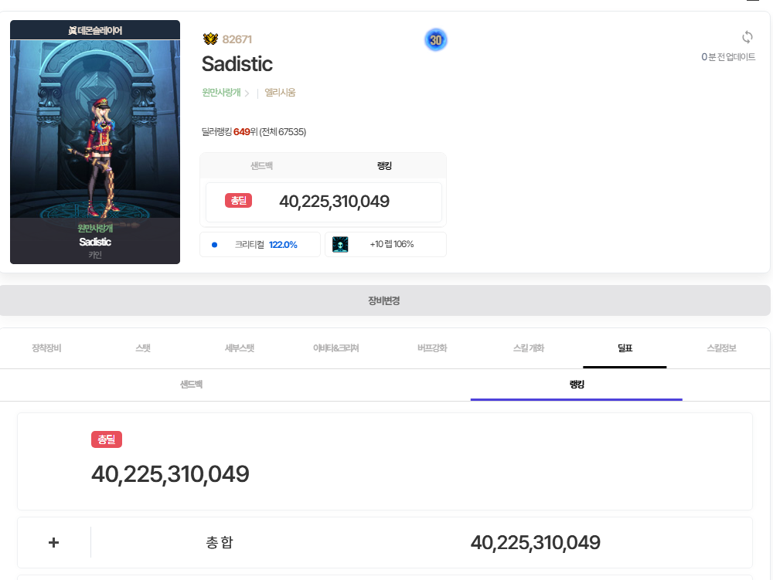Select 랭킹 in the summary card
The width and height of the screenshot is (773, 580).
pos(384,166)
